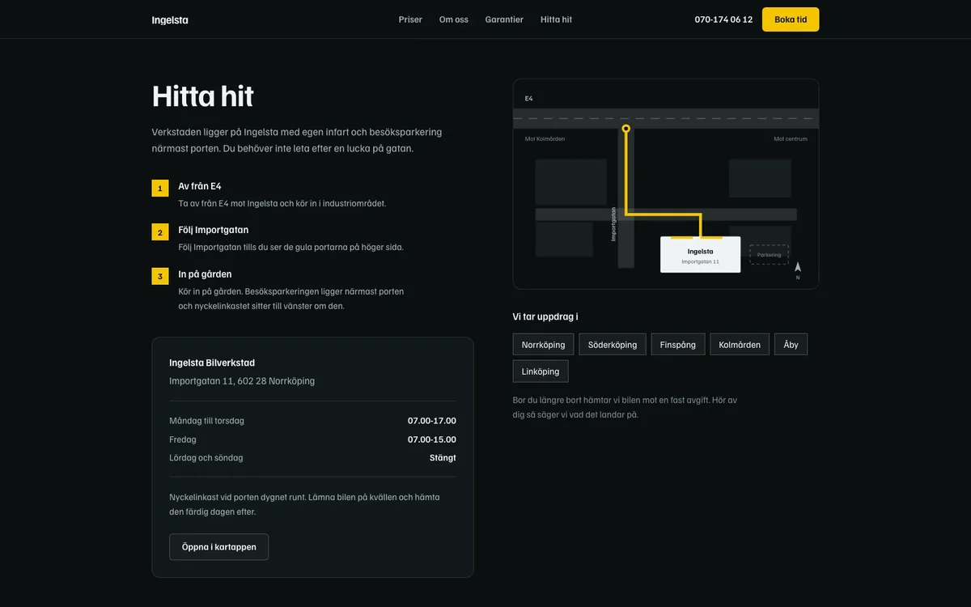Navigate to Garantier page
Image resolution: width=971 pixels, height=607 pixels.
click(504, 19)
